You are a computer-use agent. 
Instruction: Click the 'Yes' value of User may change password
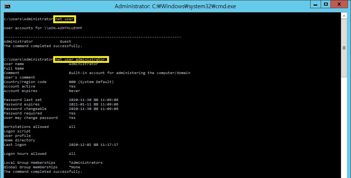pyautogui.click(x=72, y=118)
